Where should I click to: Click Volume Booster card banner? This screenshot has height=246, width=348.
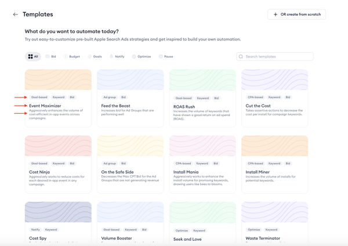[x=130, y=212]
